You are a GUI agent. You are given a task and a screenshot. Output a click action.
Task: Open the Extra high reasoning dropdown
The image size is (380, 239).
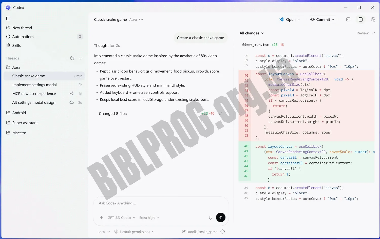[x=149, y=218]
